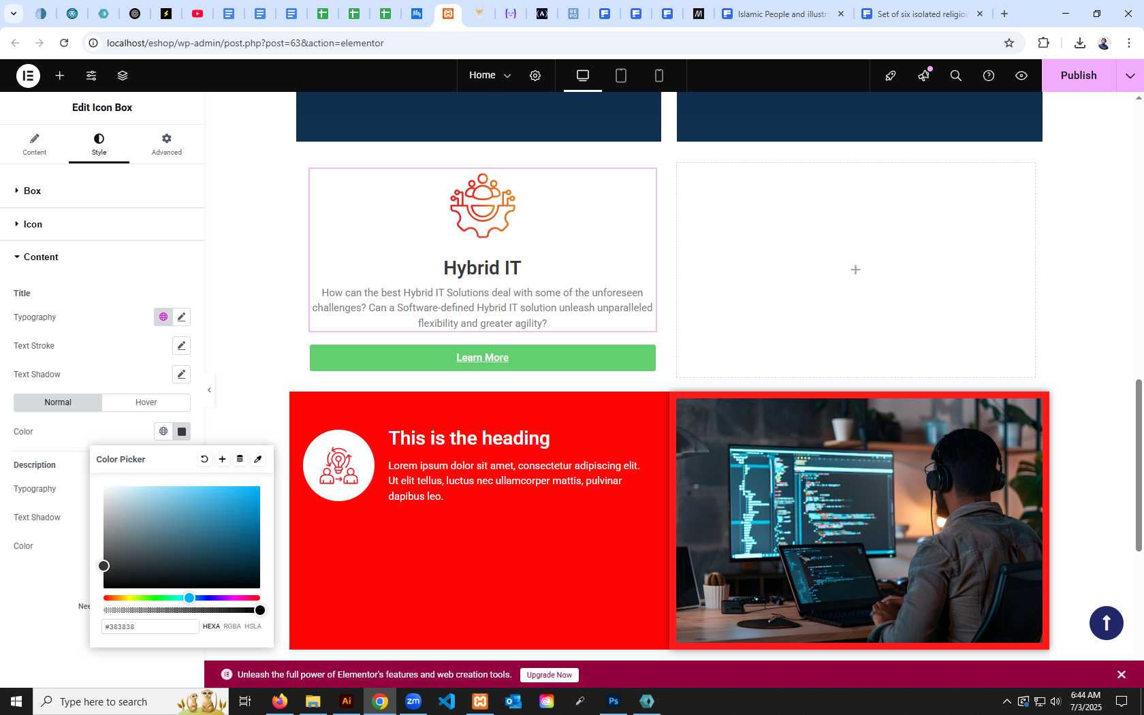
Task: Open global fonts globe for Title Typography
Action: pos(163,317)
